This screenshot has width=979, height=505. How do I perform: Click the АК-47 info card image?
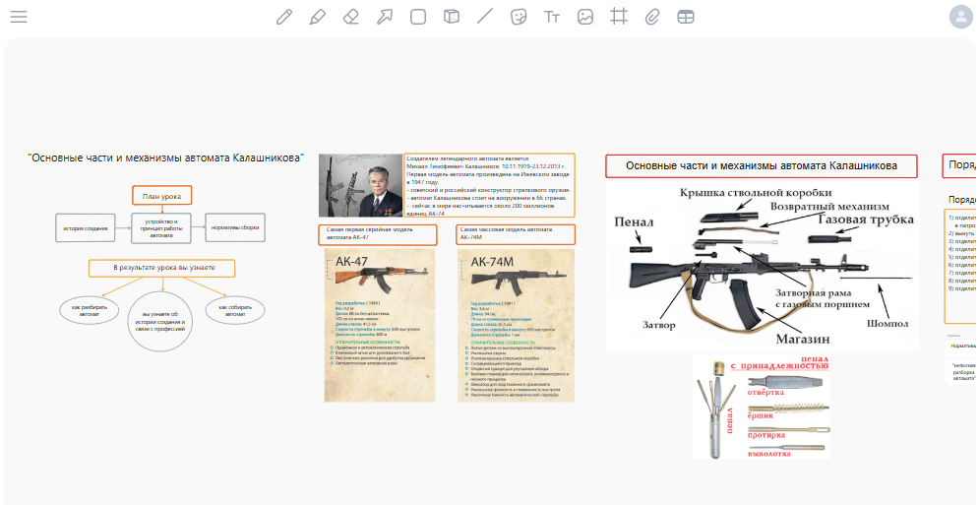[x=380, y=325]
